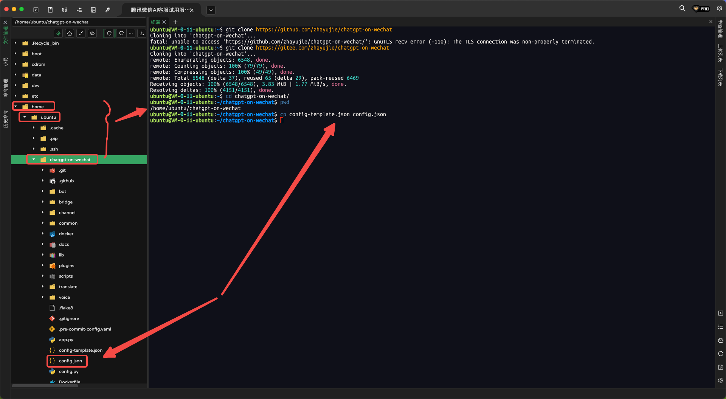Open the terminal icon in right sidebar
The image size is (726, 399).
(721, 313)
